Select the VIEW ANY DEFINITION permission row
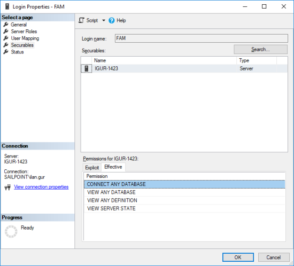This screenshot has width=294, height=266. pyautogui.click(x=184, y=200)
